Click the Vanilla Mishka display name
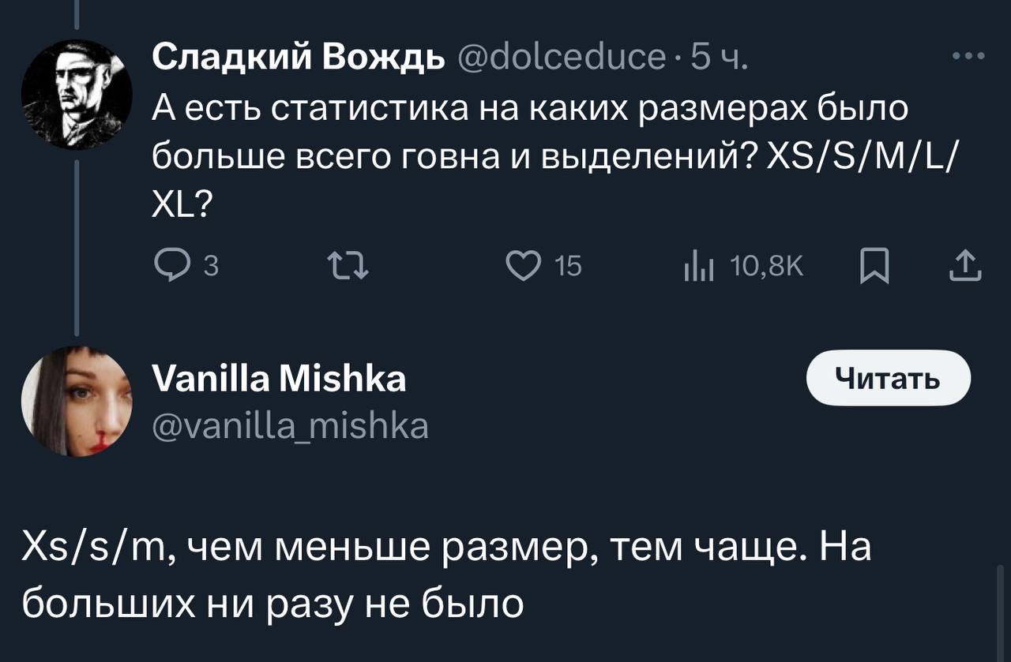This screenshot has height=662, width=1011. pos(278,379)
